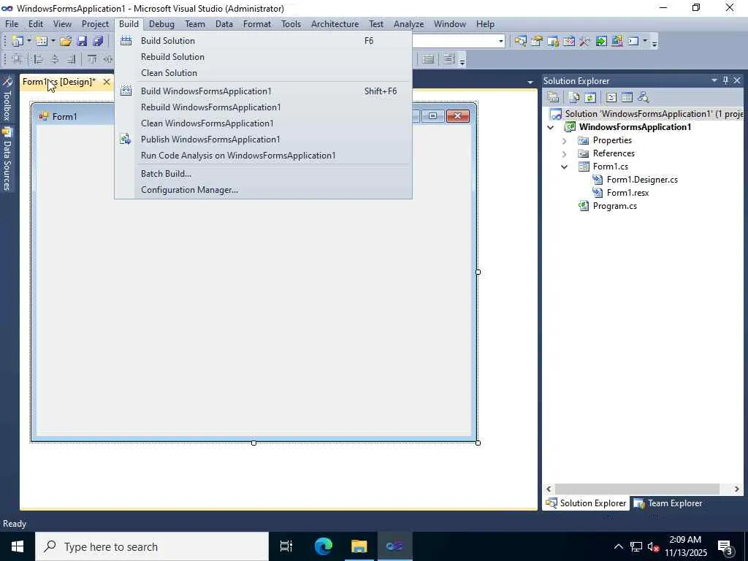Viewport: 748px width, 561px height.
Task: Click View Class Diagram icon in Solution Explorer
Action: click(644, 97)
